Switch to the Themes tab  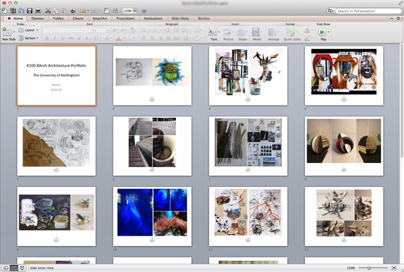click(x=37, y=18)
